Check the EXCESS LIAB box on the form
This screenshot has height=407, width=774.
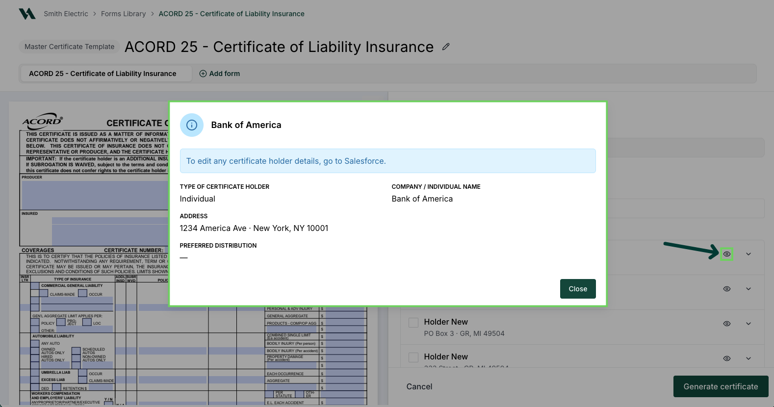point(35,380)
